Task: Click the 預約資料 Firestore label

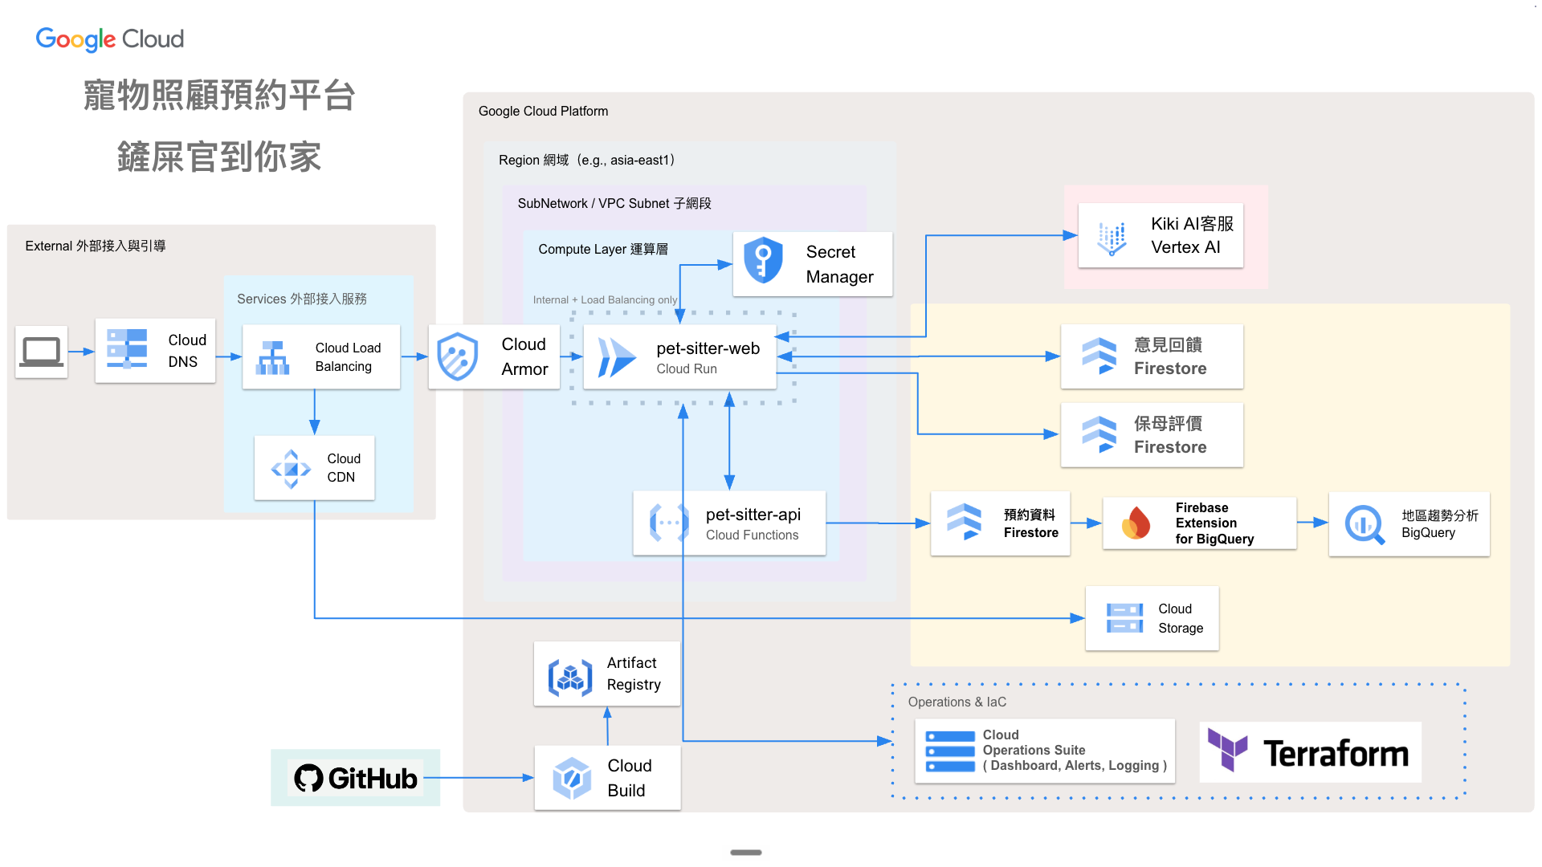Action: click(1030, 523)
